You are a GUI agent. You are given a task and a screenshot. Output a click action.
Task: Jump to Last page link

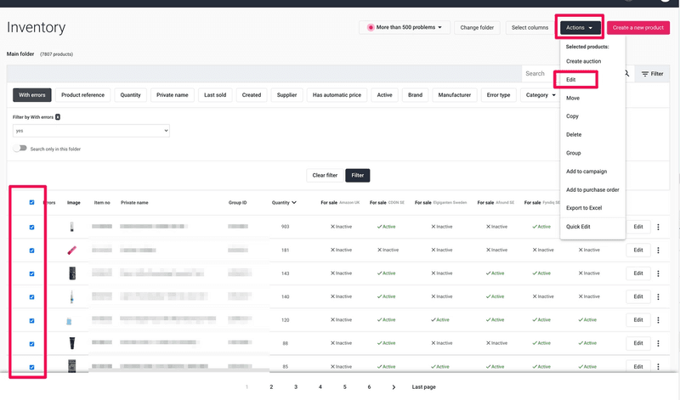[423, 387]
